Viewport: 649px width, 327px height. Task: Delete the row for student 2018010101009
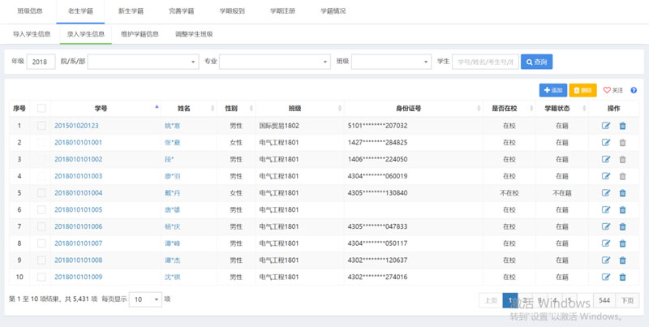[x=623, y=278]
